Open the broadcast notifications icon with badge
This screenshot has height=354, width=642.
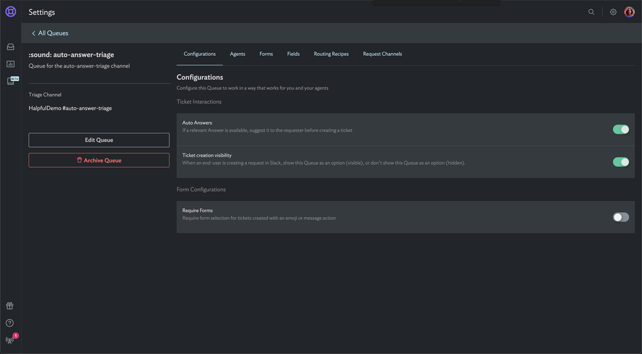[12, 339]
